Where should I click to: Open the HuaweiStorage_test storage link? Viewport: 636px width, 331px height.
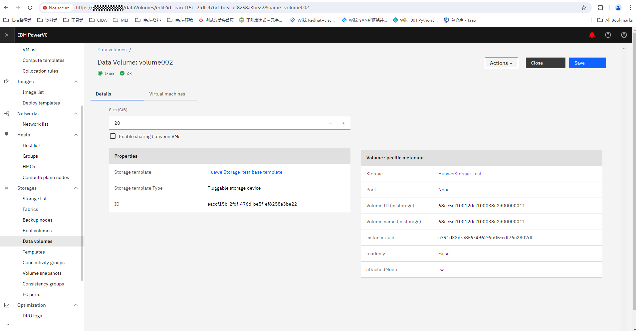460,174
